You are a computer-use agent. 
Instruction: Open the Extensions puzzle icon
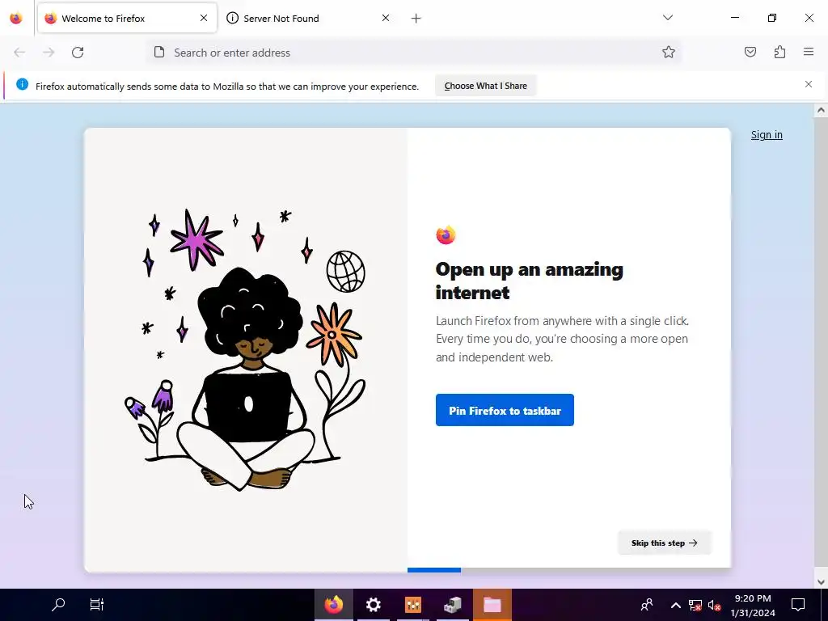(779, 52)
